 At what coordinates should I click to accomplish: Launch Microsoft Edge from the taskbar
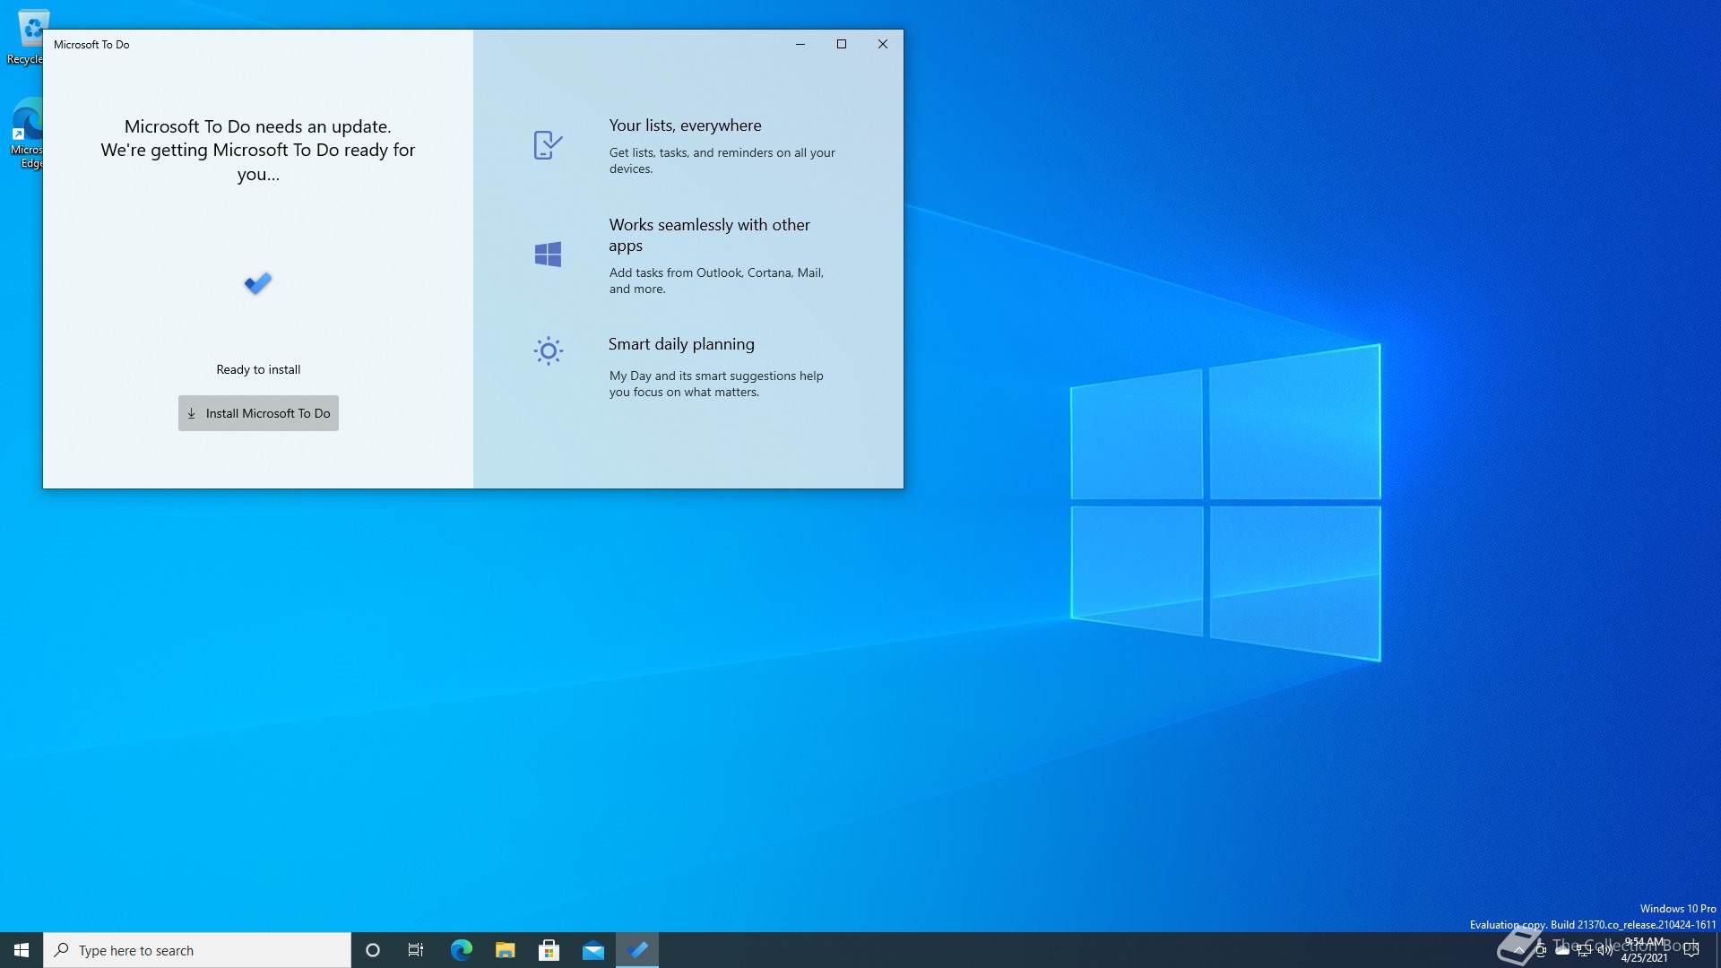click(461, 950)
